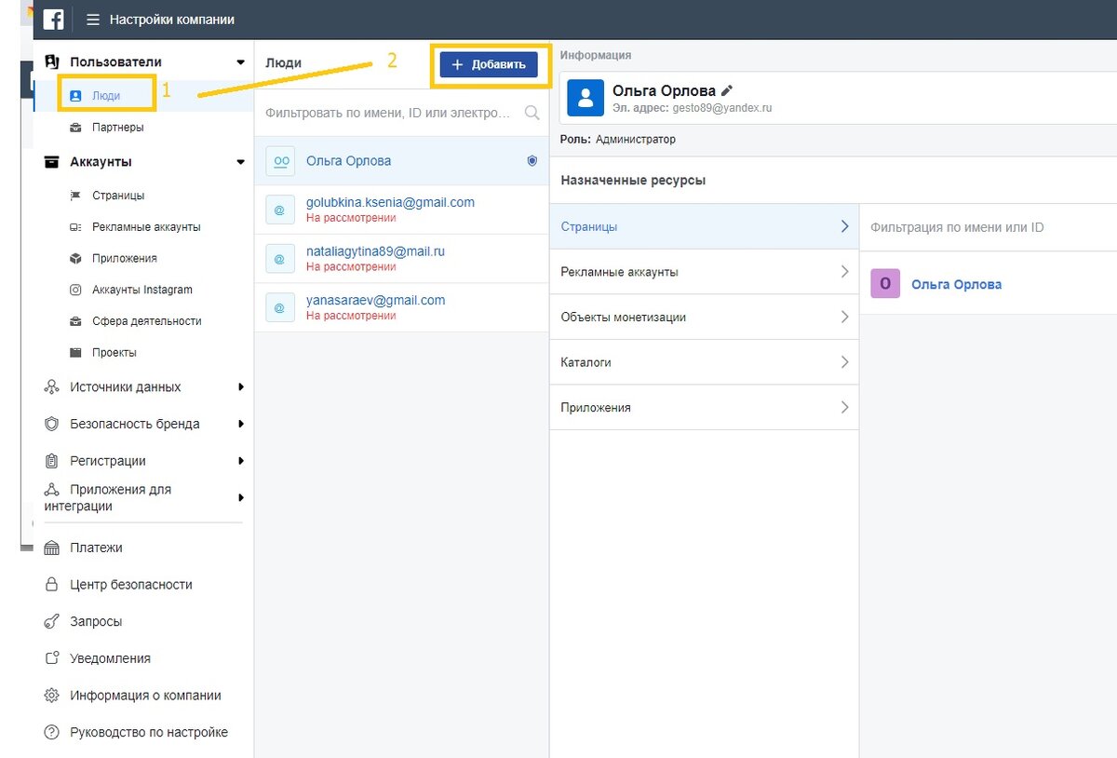Click the Добавить button
Screen dimensions: 1117x758
click(489, 64)
